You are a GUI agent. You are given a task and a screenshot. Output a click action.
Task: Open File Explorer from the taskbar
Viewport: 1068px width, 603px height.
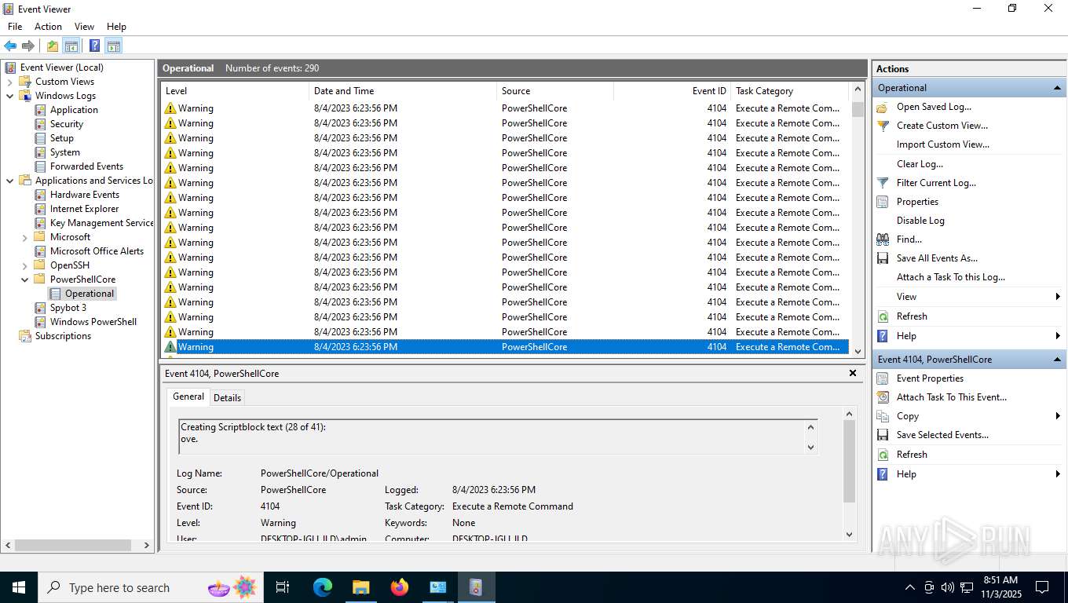click(360, 587)
